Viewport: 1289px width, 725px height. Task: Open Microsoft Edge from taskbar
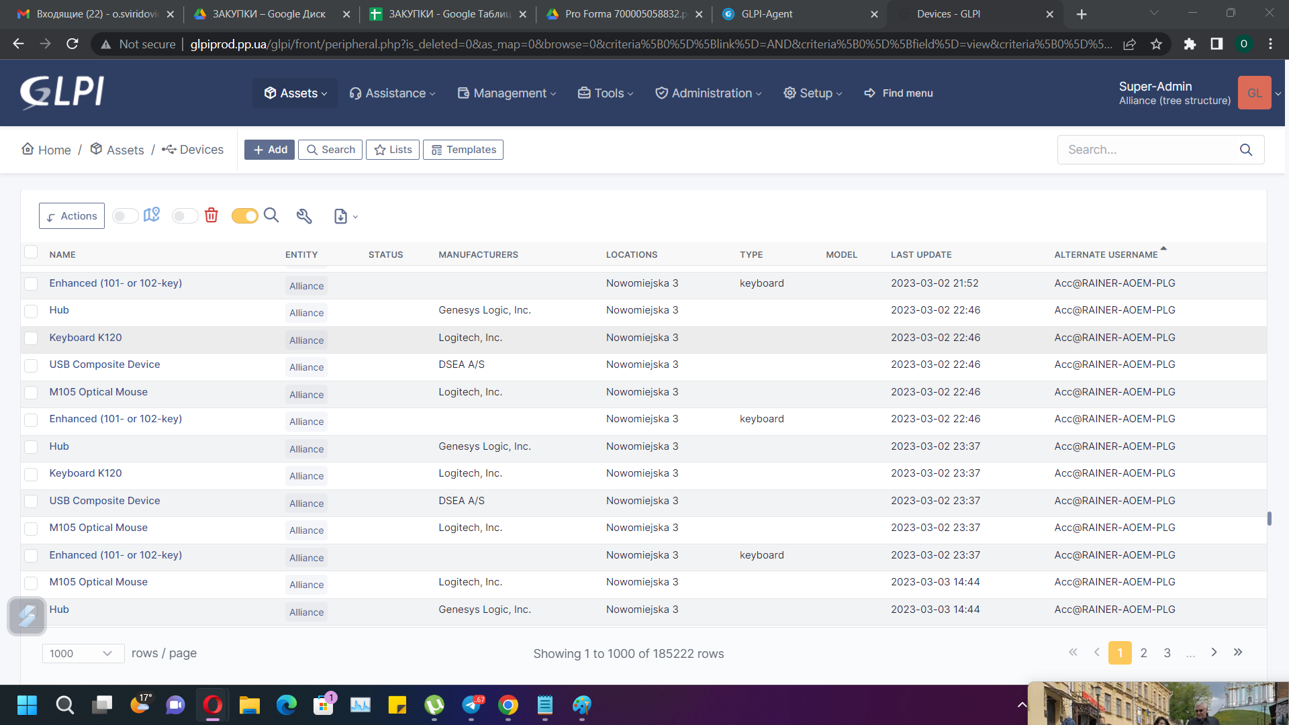point(287,705)
